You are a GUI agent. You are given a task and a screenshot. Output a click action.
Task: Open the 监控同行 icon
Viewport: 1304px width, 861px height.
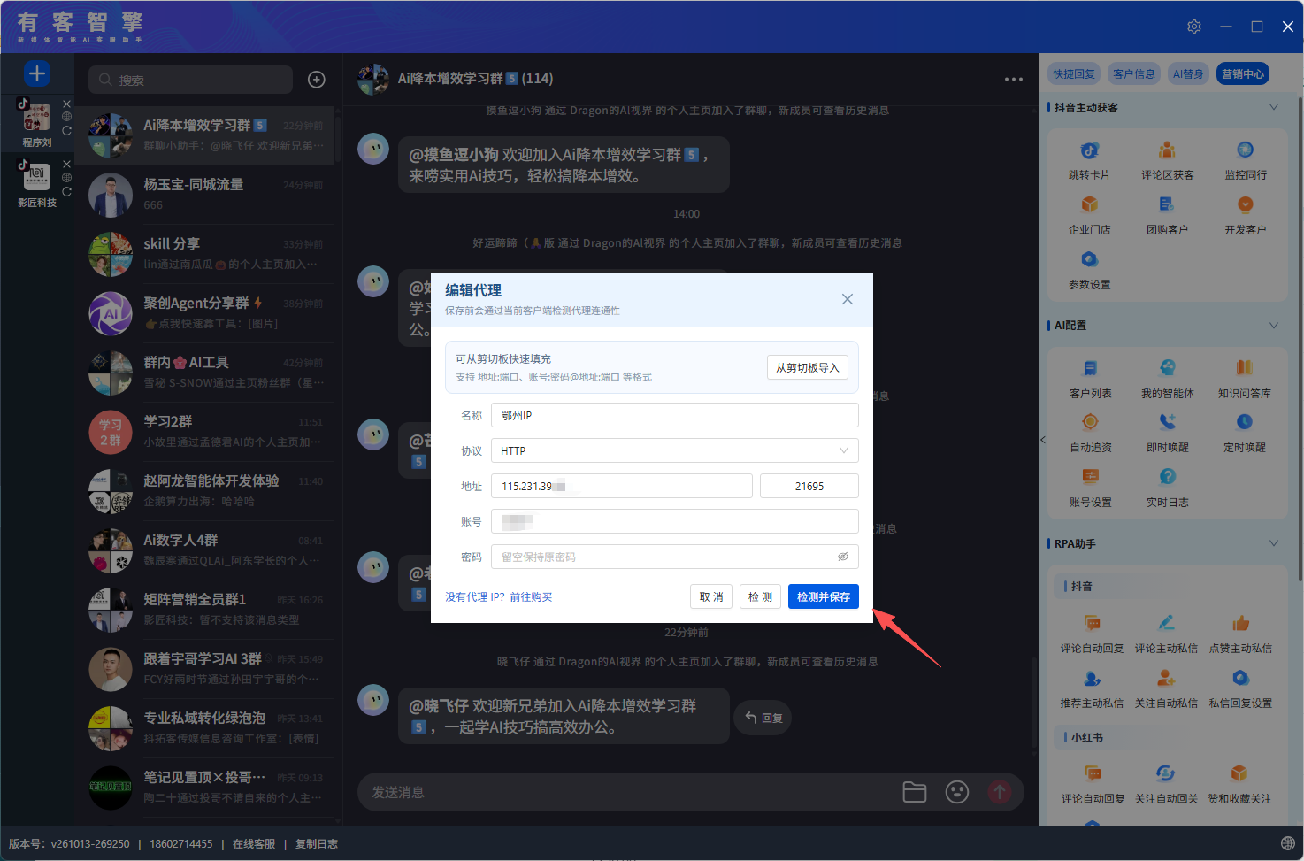coord(1245,150)
